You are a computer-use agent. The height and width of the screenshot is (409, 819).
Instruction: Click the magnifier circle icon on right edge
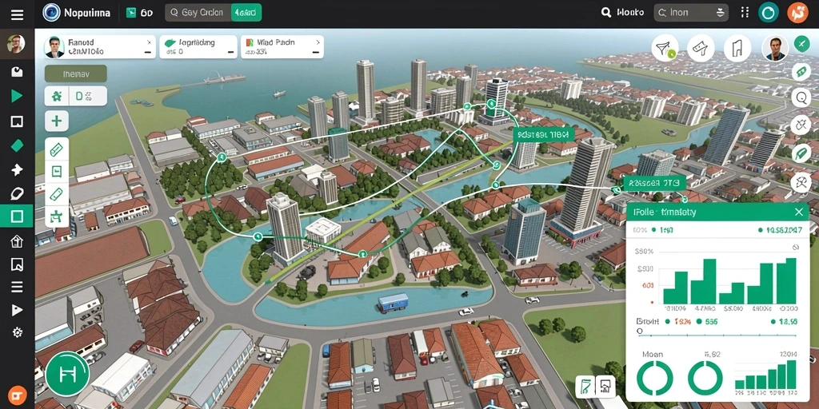[x=801, y=97]
